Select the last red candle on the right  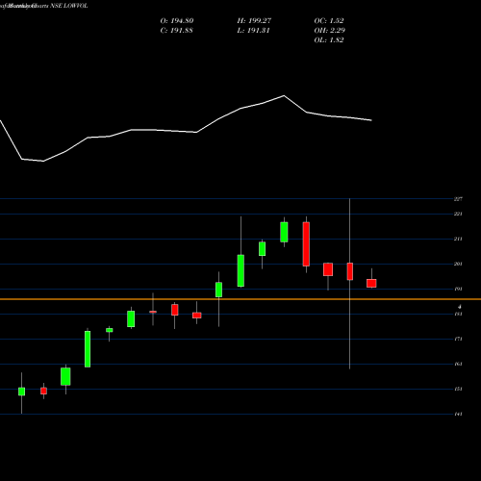(371, 283)
